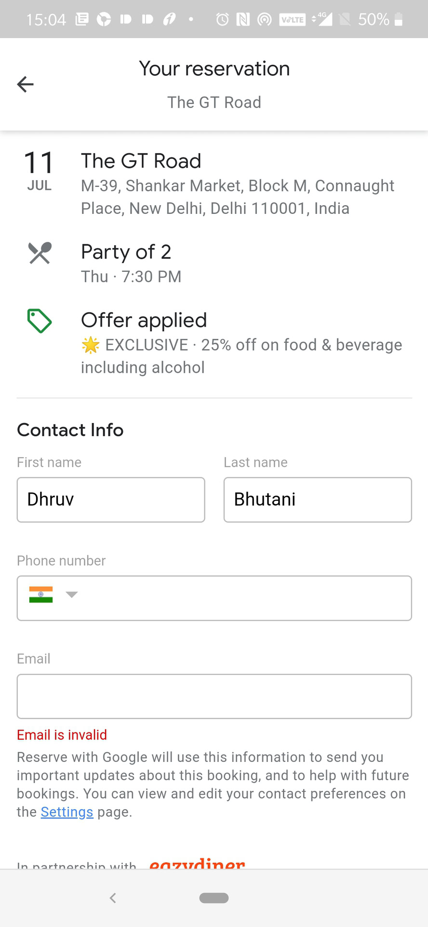Edit the Last name field Bhutani
This screenshot has width=428, height=927.
click(x=318, y=500)
